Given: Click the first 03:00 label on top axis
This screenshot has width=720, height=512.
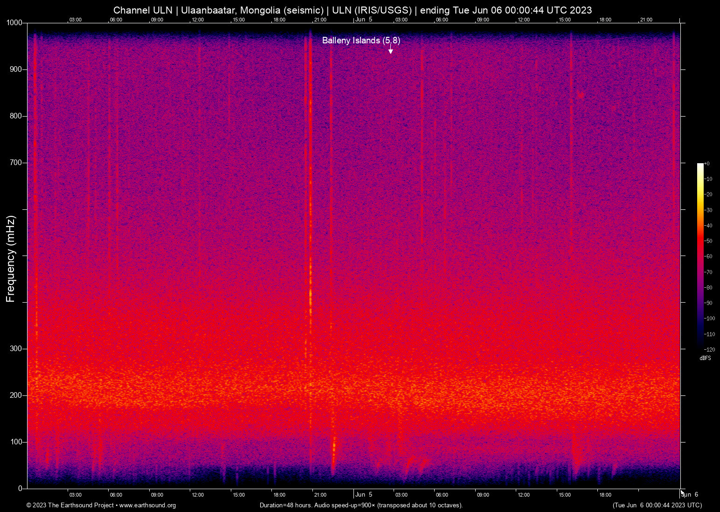Looking at the screenshot, I should tap(75, 20).
